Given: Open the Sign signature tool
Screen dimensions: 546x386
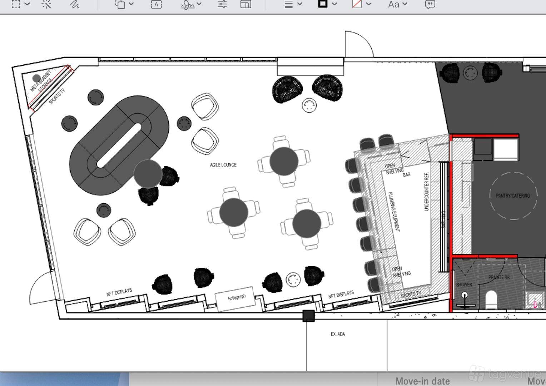Looking at the screenshot, I should 188,4.
